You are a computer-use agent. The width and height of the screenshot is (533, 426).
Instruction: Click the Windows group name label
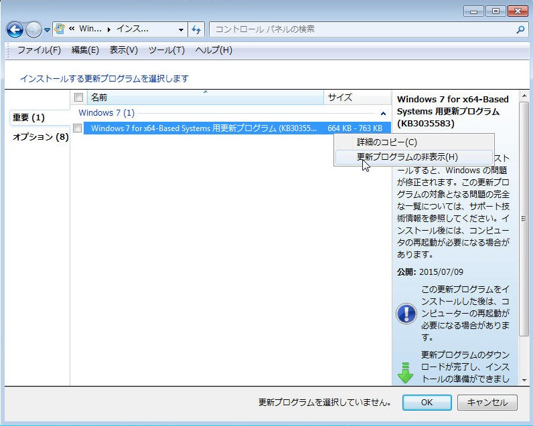[106, 113]
